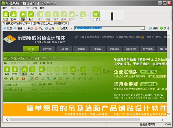Image resolution: width=173 pixels, height=128 pixels.
Task: Click 立即下载 beside 企业定制版
Action: [148, 71]
